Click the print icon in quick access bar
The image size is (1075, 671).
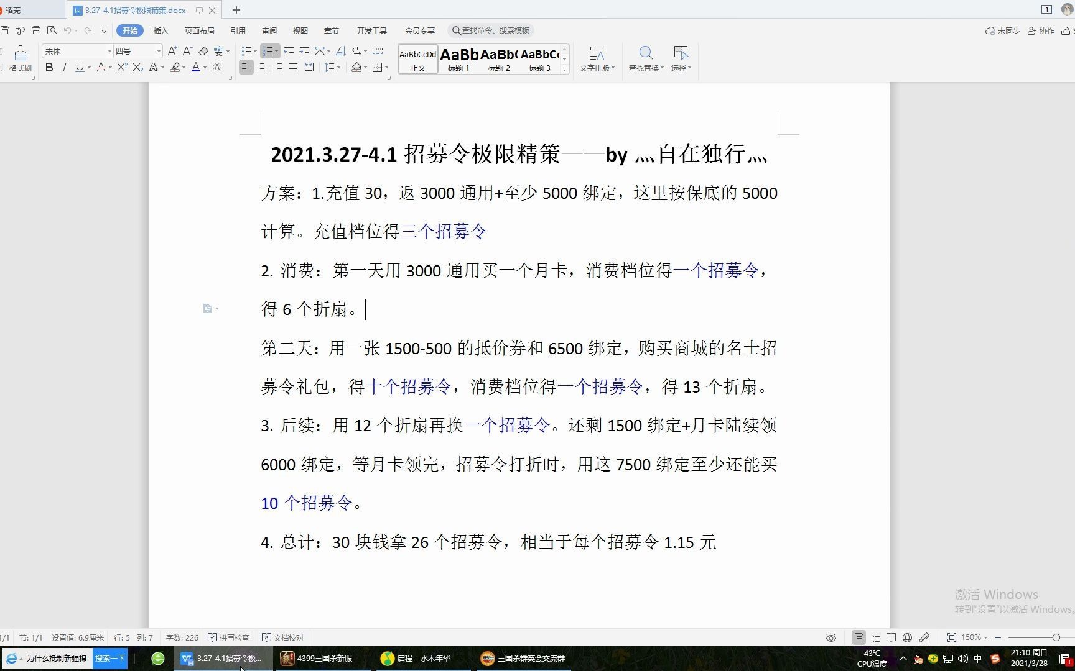tap(36, 30)
